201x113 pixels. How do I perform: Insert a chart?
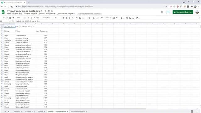(114, 18)
